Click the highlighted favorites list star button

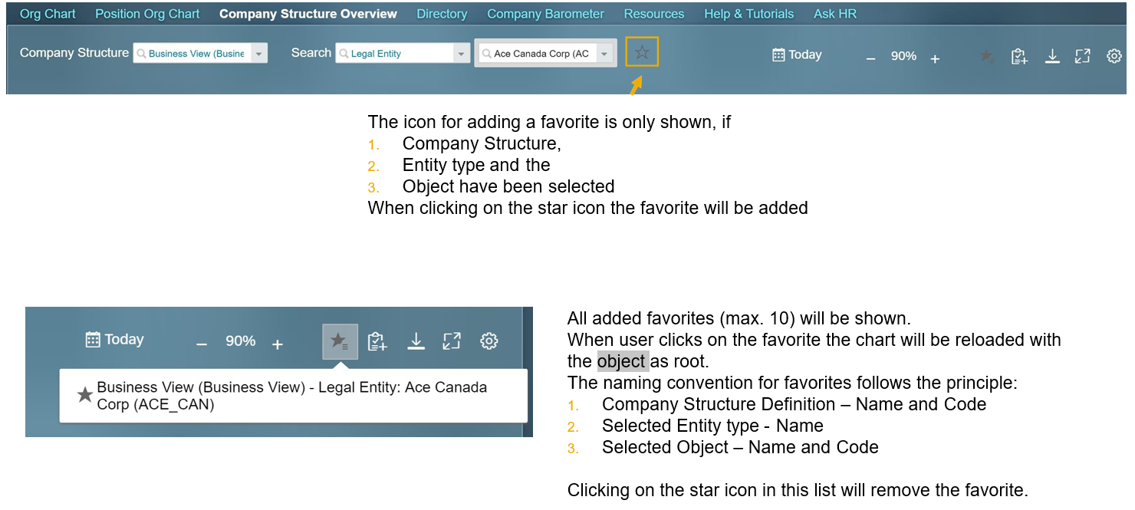340,341
